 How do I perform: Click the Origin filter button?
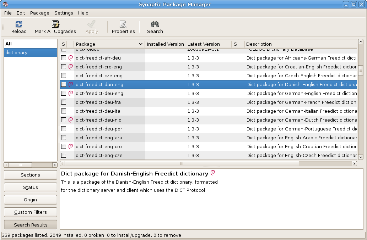point(31,200)
